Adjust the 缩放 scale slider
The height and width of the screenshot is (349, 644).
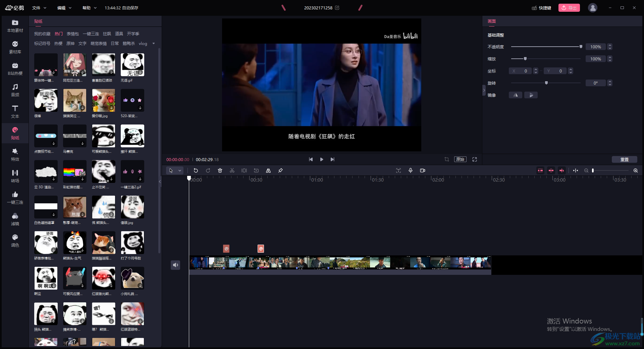(546, 59)
